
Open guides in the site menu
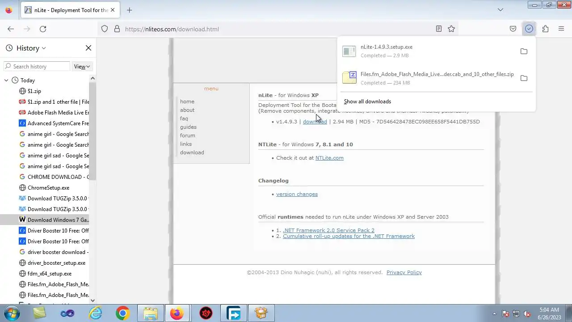188,127
